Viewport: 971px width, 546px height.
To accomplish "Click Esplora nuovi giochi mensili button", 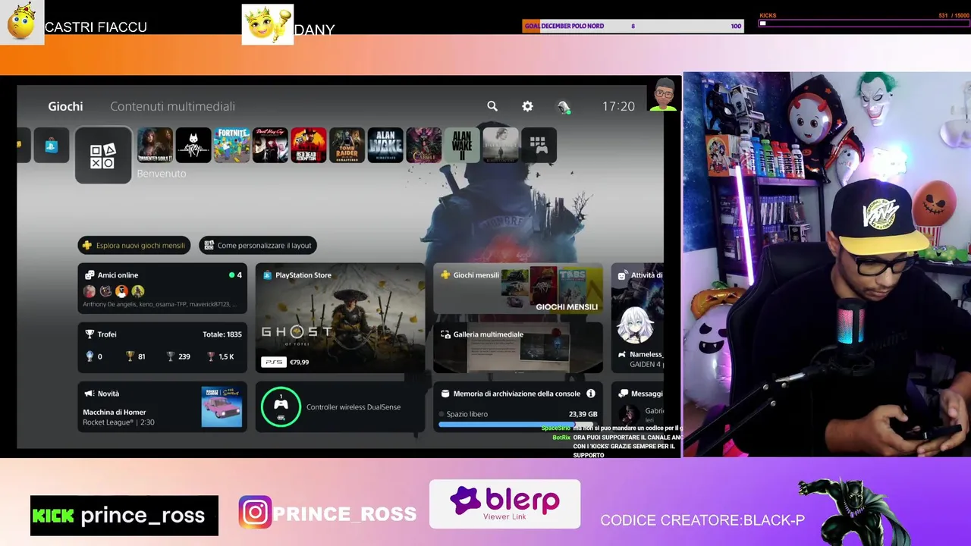I will [134, 245].
